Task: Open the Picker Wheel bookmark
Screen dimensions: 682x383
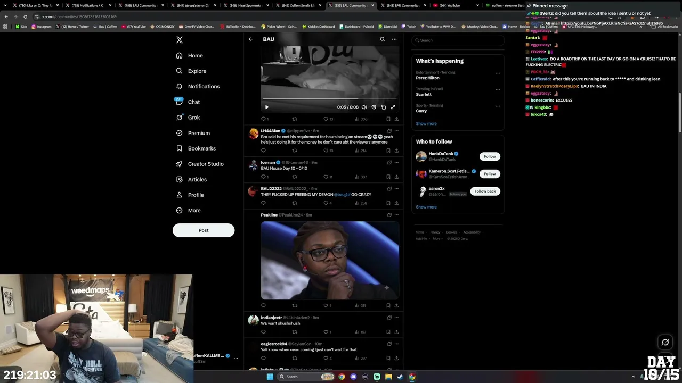Action: click(x=279, y=26)
